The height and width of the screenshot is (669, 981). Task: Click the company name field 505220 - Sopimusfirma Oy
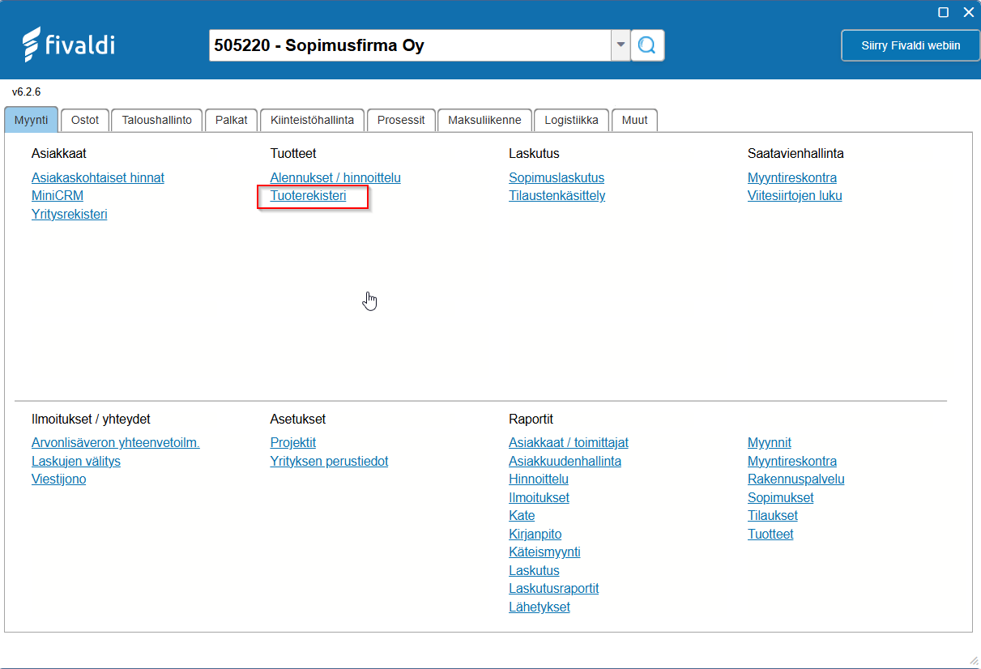(410, 45)
